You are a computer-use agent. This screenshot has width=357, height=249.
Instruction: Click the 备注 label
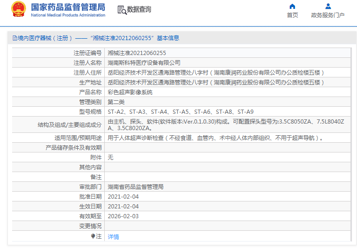(x=96, y=177)
